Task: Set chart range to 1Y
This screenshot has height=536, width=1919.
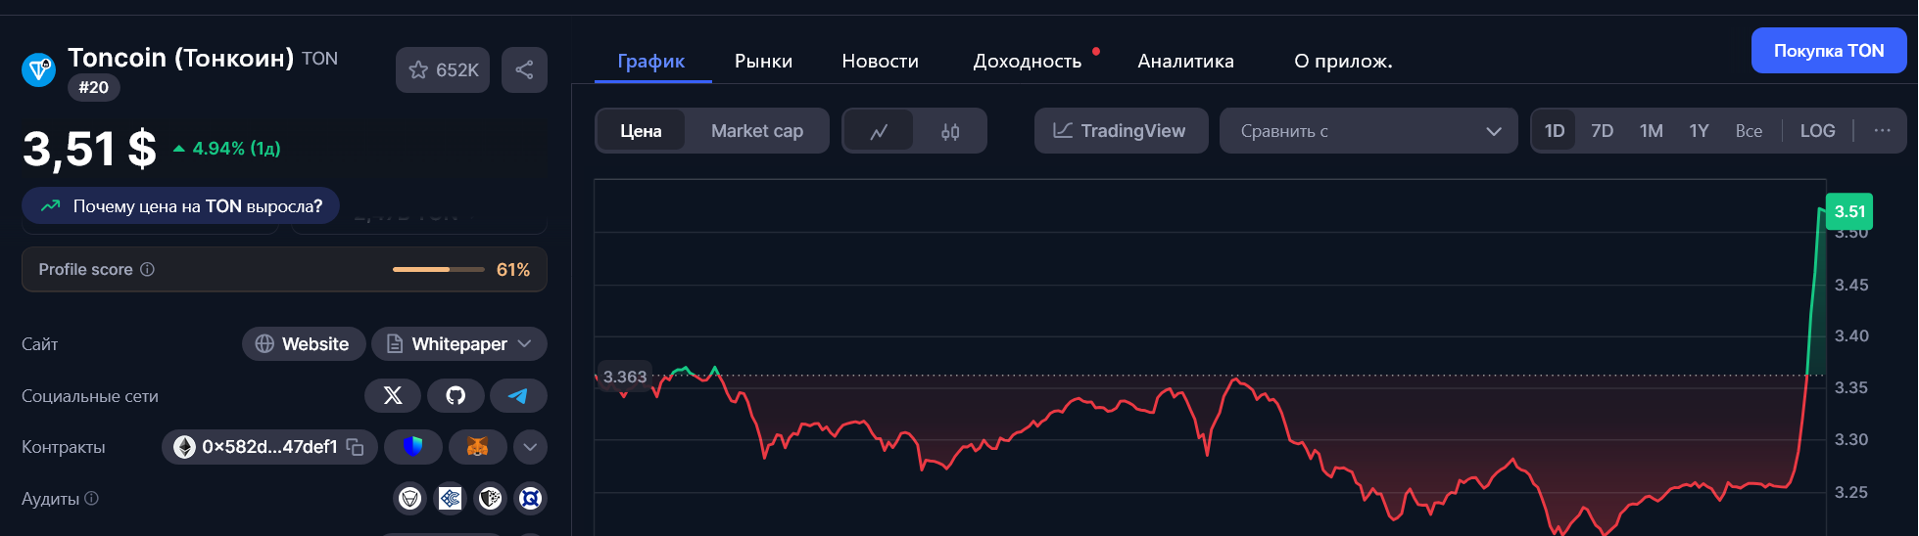Action: (1700, 131)
